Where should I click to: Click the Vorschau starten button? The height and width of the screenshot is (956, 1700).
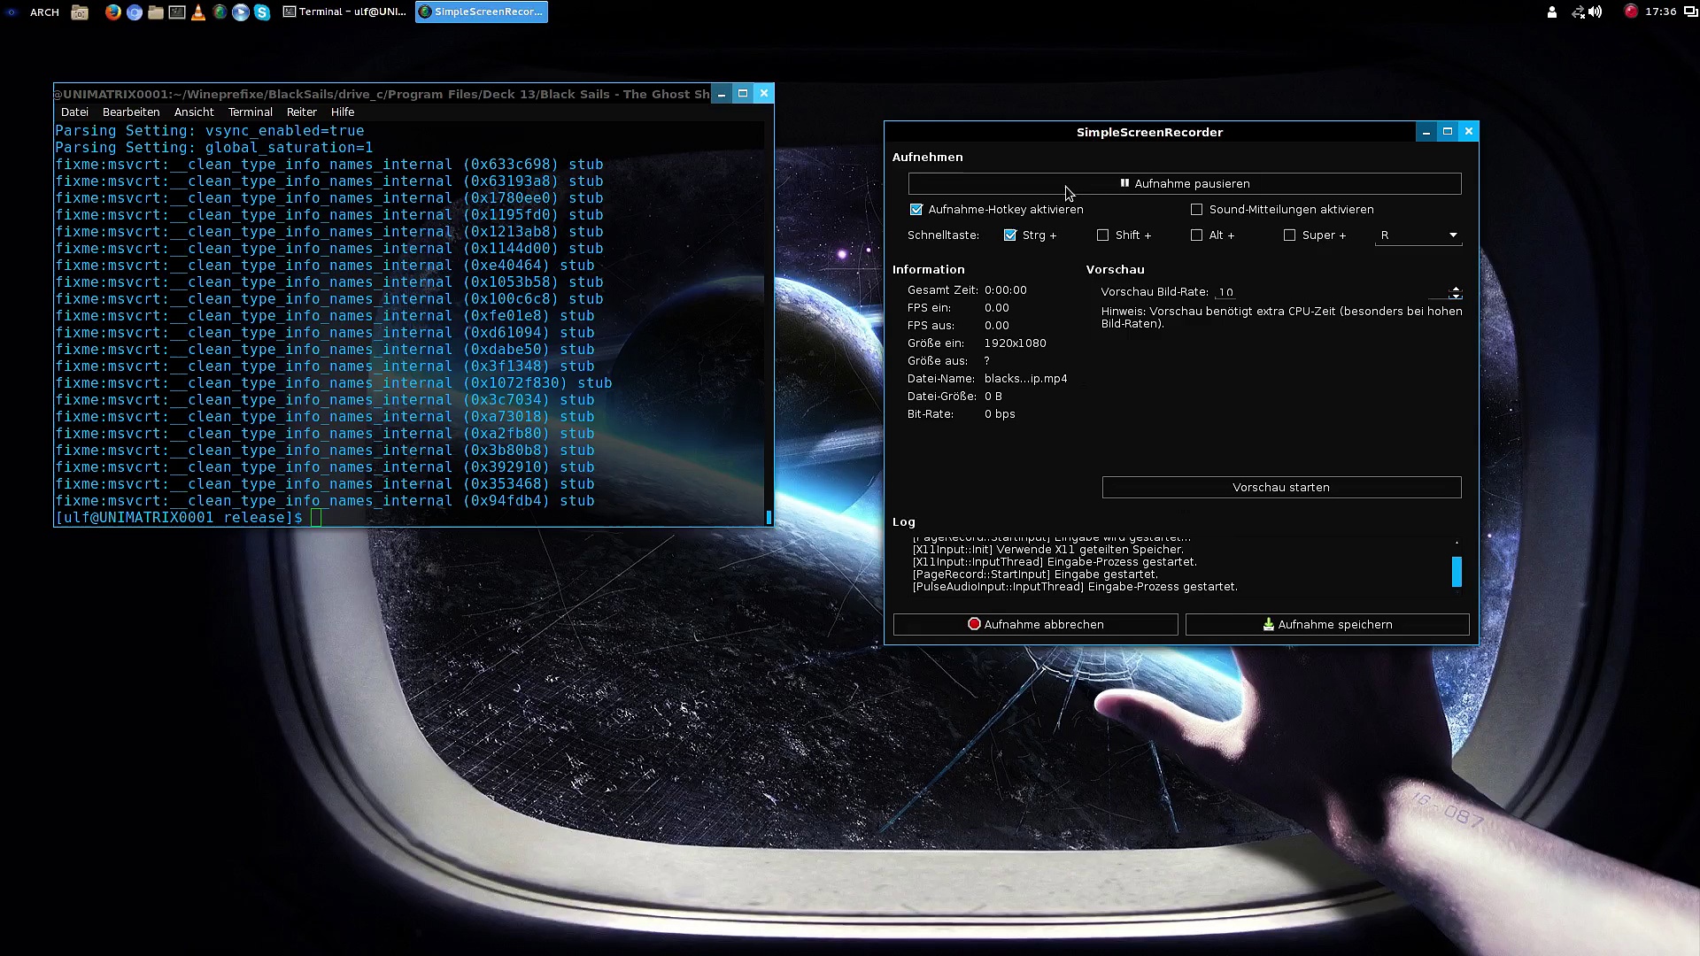click(1281, 488)
